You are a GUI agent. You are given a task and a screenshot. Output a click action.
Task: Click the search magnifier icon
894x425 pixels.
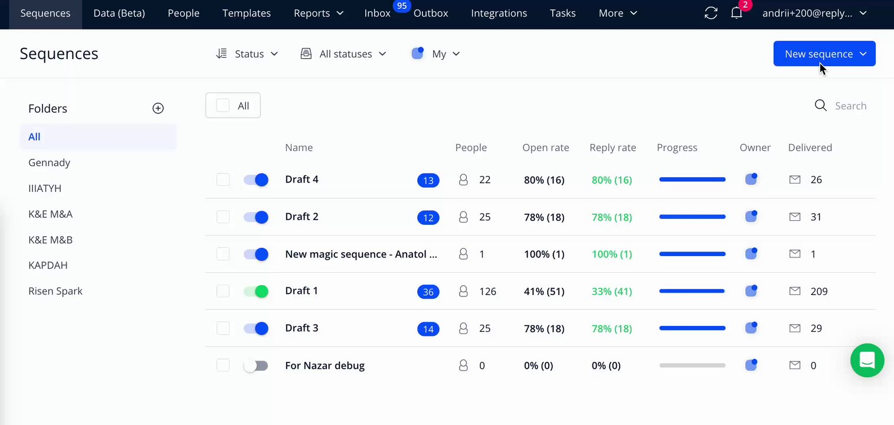820,106
